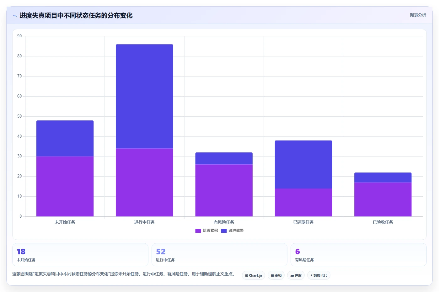Click the 有风险任务 x-axis label

click(x=224, y=222)
